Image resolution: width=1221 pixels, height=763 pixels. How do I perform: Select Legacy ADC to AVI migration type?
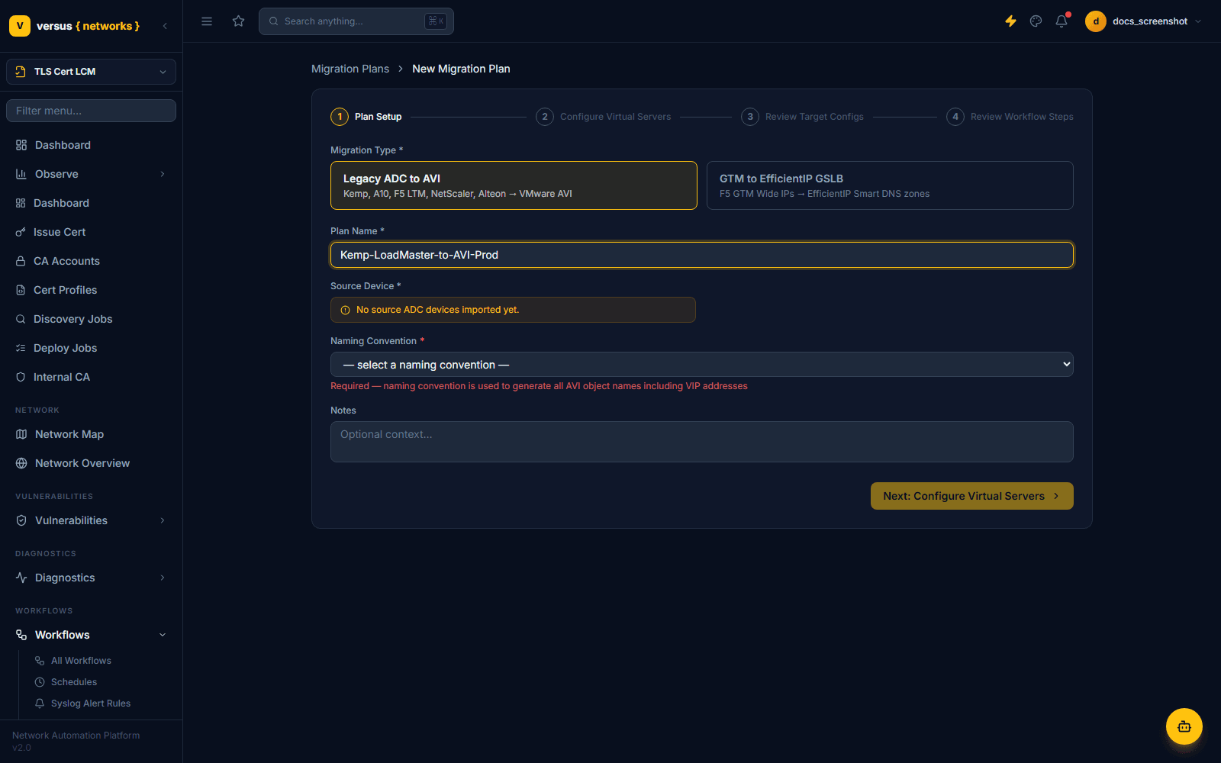click(514, 185)
